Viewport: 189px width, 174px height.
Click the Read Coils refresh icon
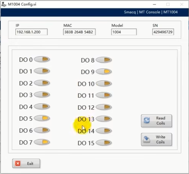coord(147,120)
